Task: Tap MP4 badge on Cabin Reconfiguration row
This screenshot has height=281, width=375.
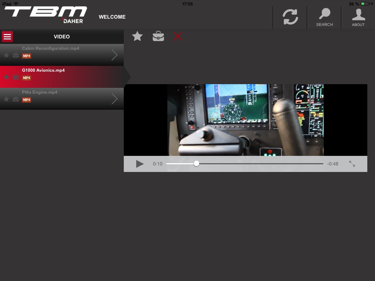Action: coord(26,56)
